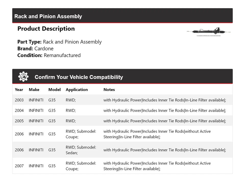Click the Product Description heading
Image resolution: width=245 pixels, height=182 pixels.
[46, 29]
